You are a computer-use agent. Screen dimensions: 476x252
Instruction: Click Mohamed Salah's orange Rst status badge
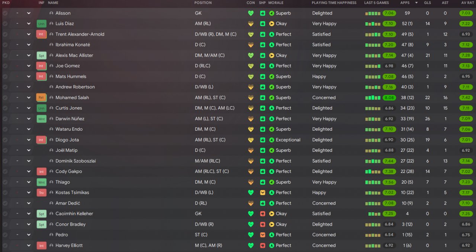pyautogui.click(x=41, y=98)
